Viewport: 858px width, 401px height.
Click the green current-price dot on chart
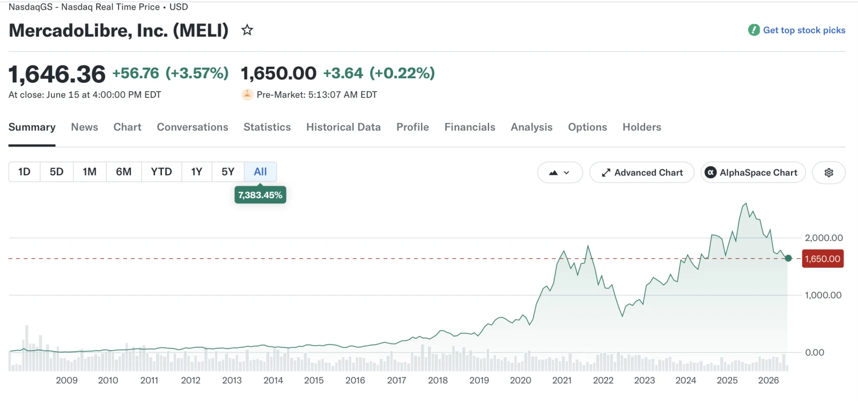point(788,258)
